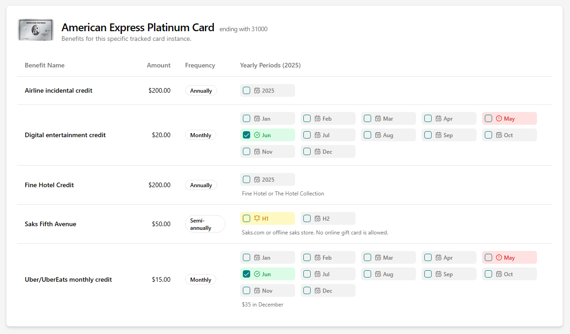Click the calendar icon for Digital entertainment Jan
570x334 pixels.
pyautogui.click(x=257, y=118)
